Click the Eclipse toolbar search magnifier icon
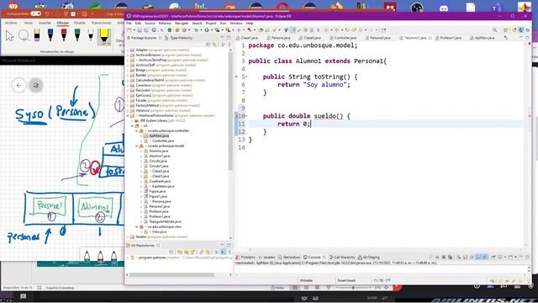 pos(494,30)
